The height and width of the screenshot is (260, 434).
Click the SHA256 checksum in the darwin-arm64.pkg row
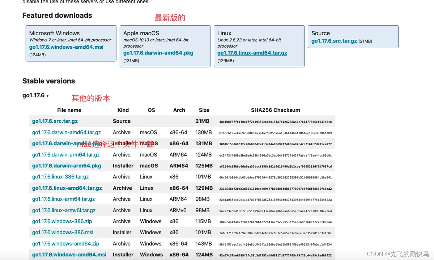[275, 166]
